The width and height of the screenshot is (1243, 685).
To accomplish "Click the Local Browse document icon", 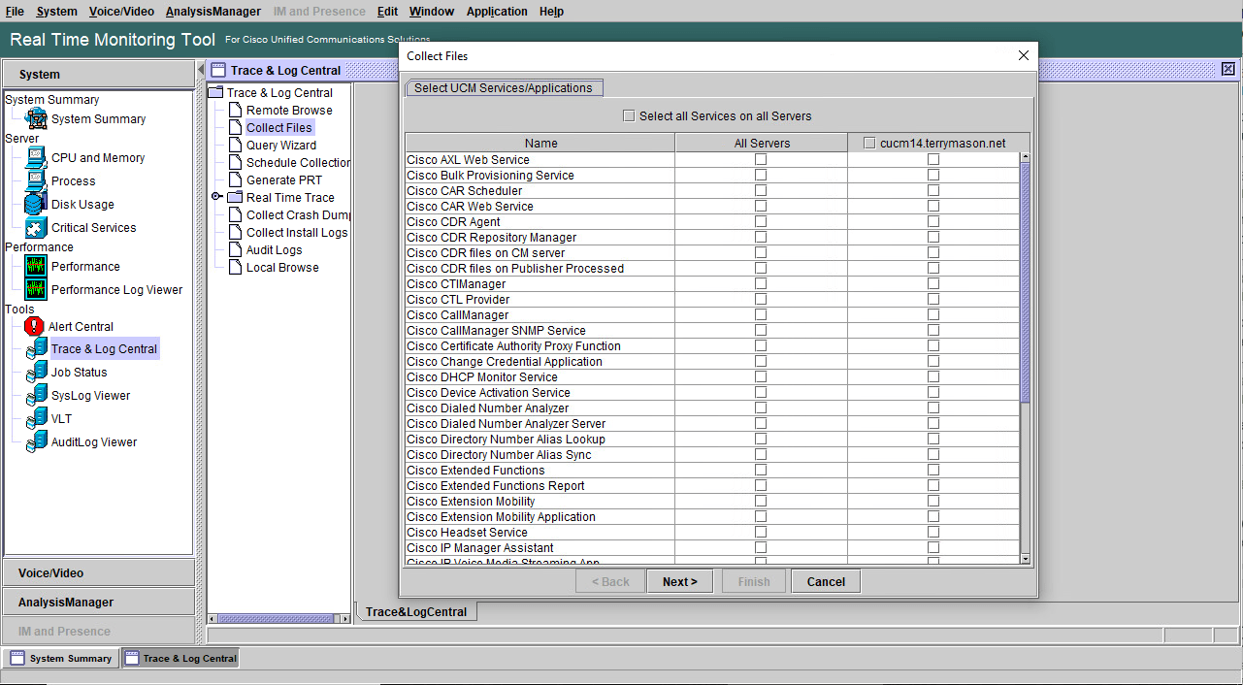I will 235,268.
